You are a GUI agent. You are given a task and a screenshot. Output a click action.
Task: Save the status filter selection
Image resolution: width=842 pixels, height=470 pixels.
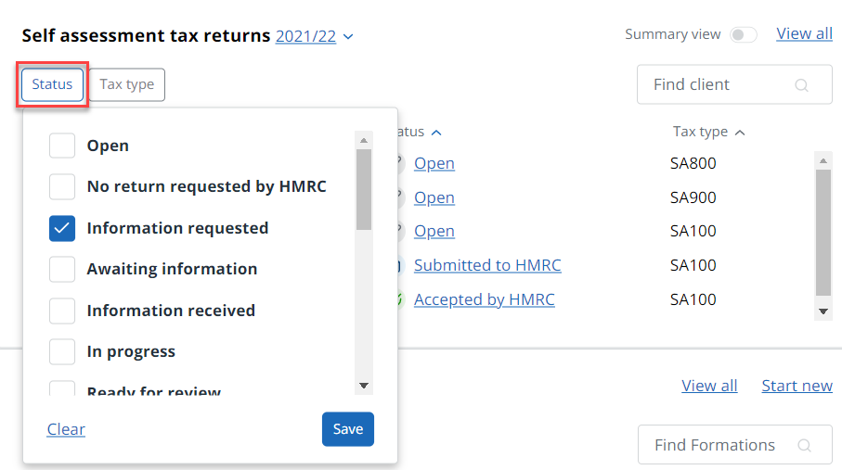tap(348, 429)
